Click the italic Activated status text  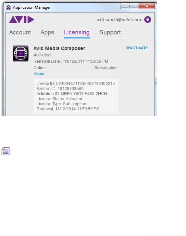click(42, 55)
